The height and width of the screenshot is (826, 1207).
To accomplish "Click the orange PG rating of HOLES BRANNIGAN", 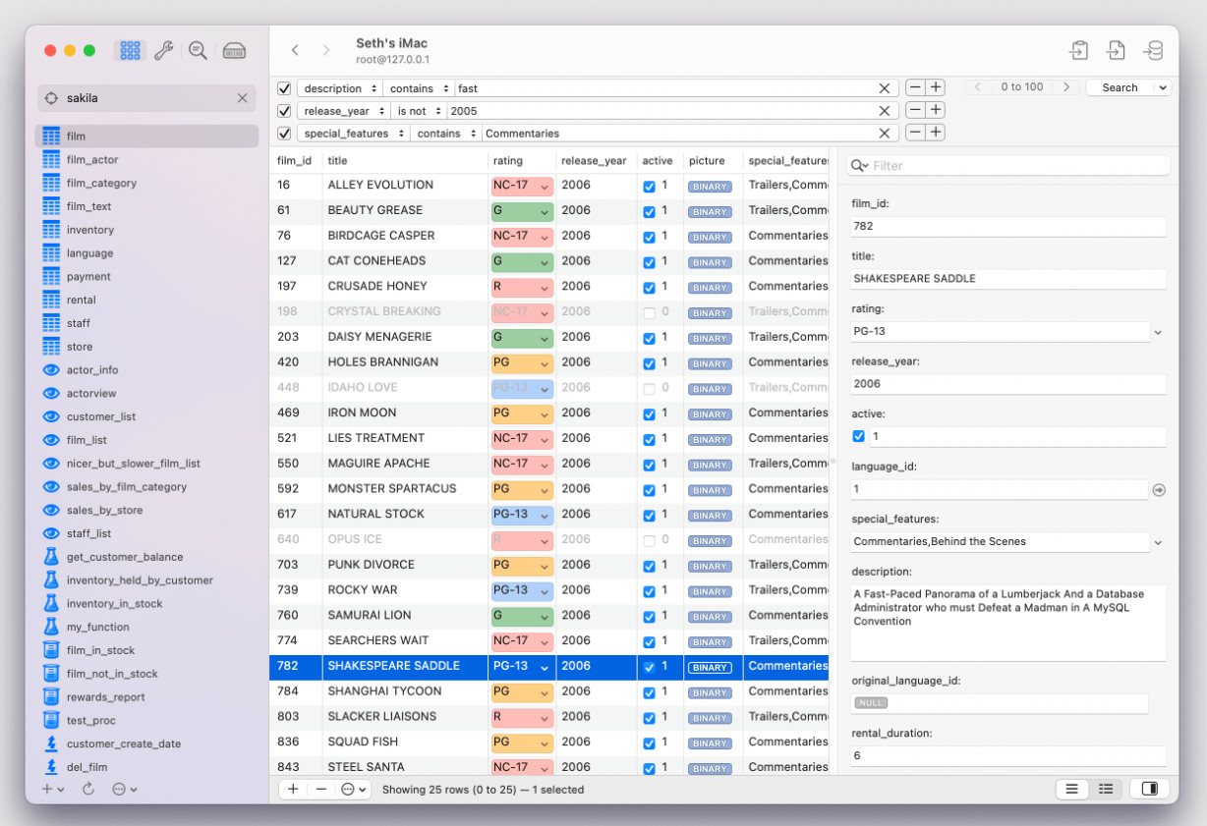I will (x=522, y=363).
